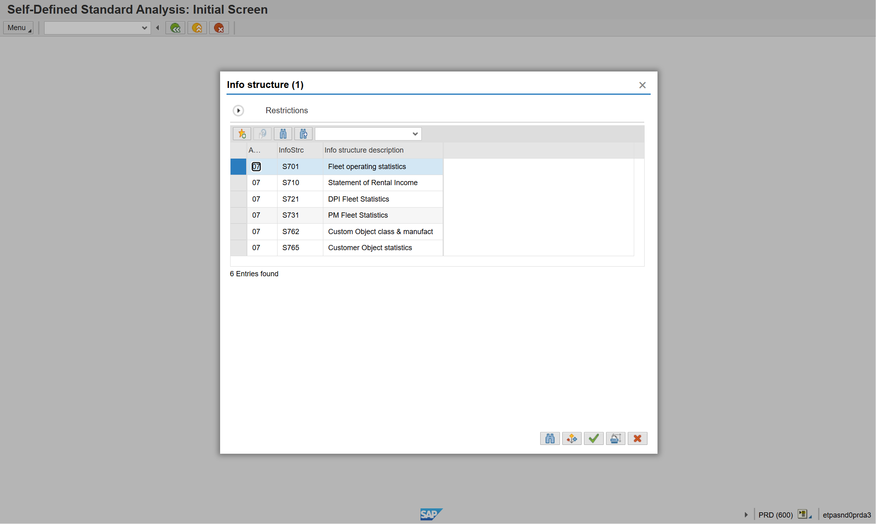Click the green Back icon in toolbar
This screenshot has width=876, height=524.
click(175, 28)
